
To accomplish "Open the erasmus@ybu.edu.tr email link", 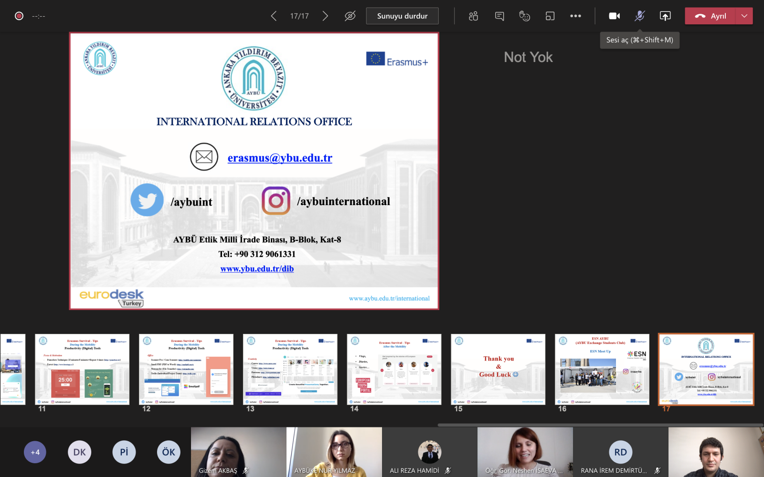I will [280, 158].
